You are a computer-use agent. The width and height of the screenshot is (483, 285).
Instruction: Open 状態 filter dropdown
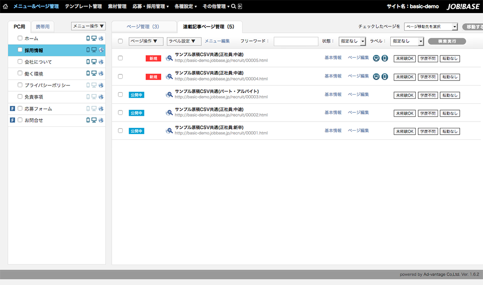pos(352,41)
